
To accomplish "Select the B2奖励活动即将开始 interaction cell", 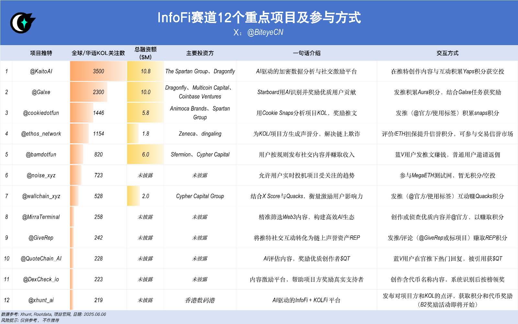I will click(x=447, y=300).
